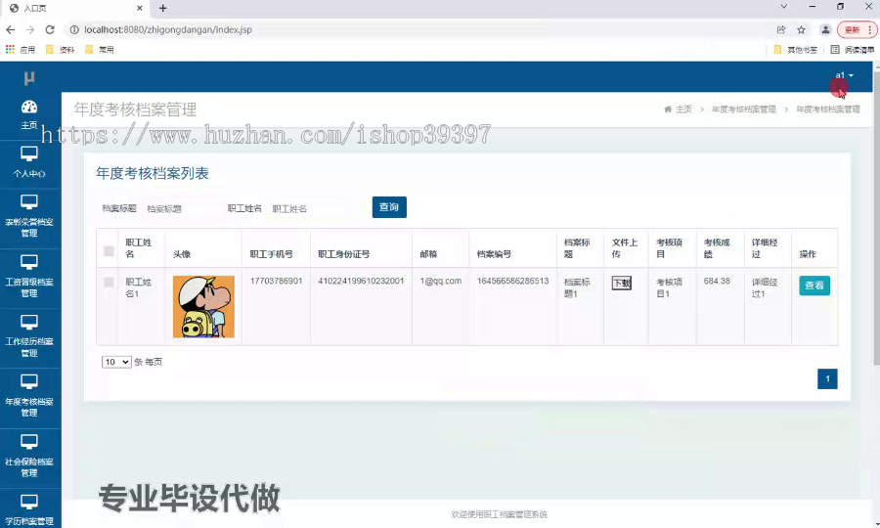
Task: Click score cell 684.38
Action: coord(717,282)
